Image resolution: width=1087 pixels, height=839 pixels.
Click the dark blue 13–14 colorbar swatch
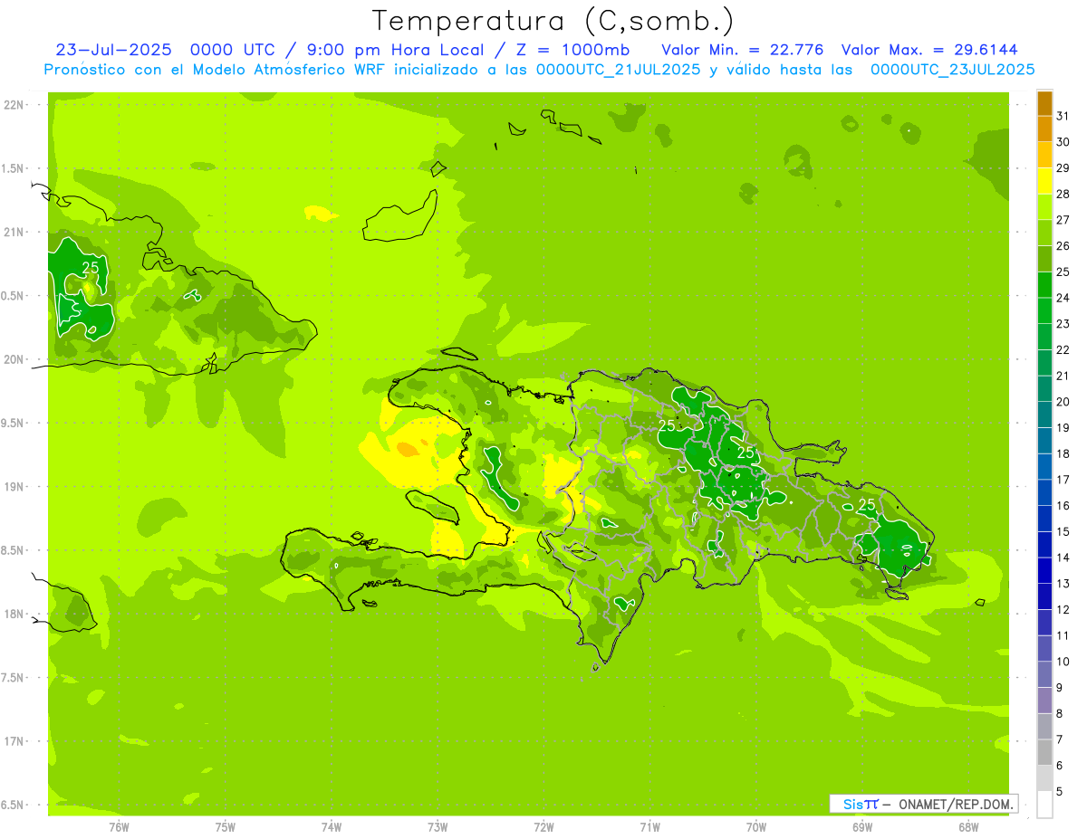(1044, 571)
